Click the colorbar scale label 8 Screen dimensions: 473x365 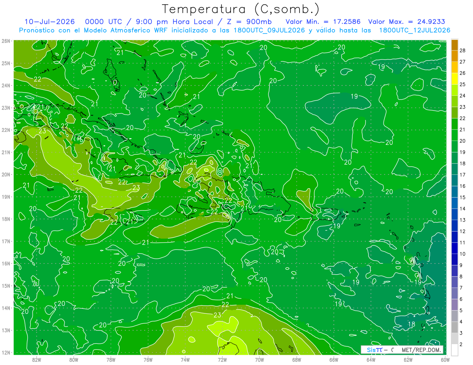(461, 277)
